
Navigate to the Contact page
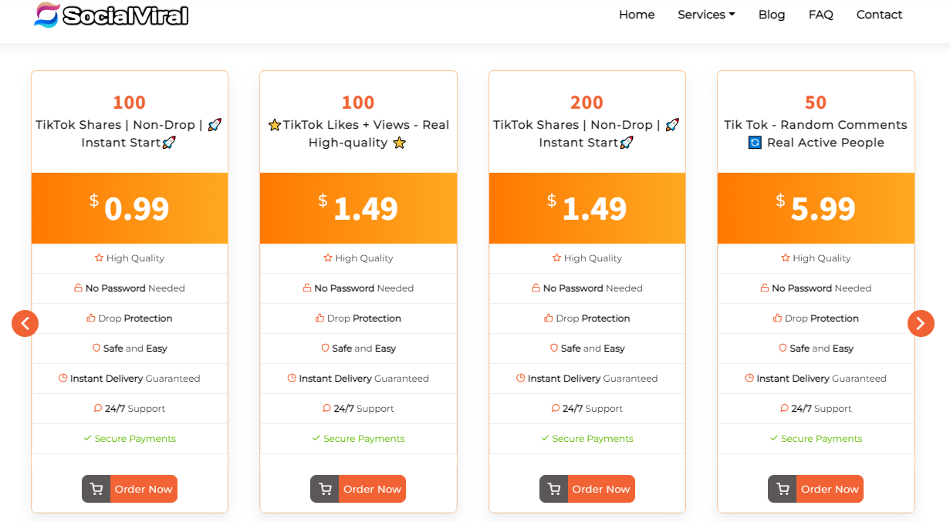(x=879, y=15)
